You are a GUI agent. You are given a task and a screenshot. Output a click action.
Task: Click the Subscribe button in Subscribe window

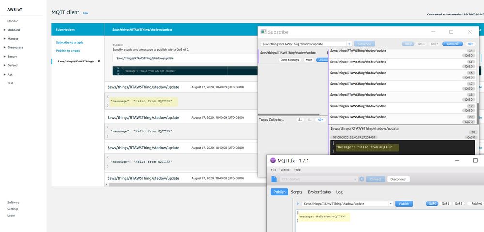tap(364, 44)
